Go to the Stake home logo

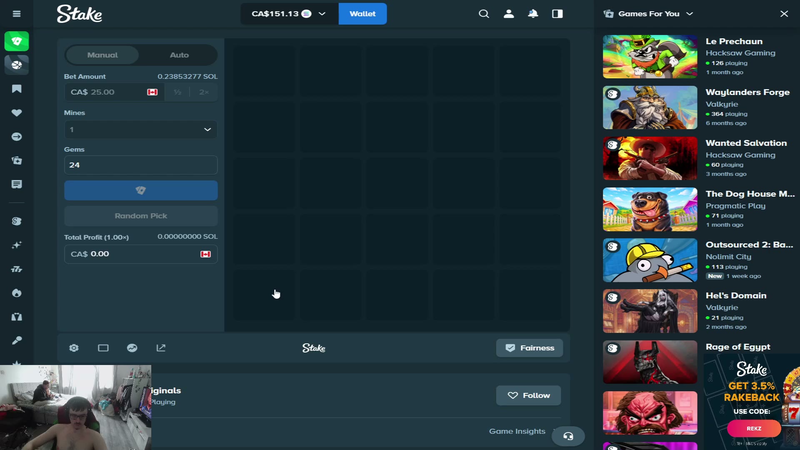tap(80, 14)
